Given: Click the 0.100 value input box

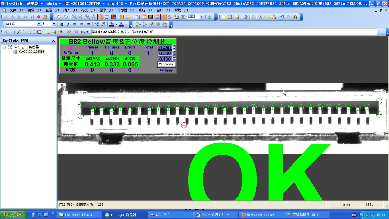Looking at the screenshot, I should pyautogui.click(x=165, y=59).
